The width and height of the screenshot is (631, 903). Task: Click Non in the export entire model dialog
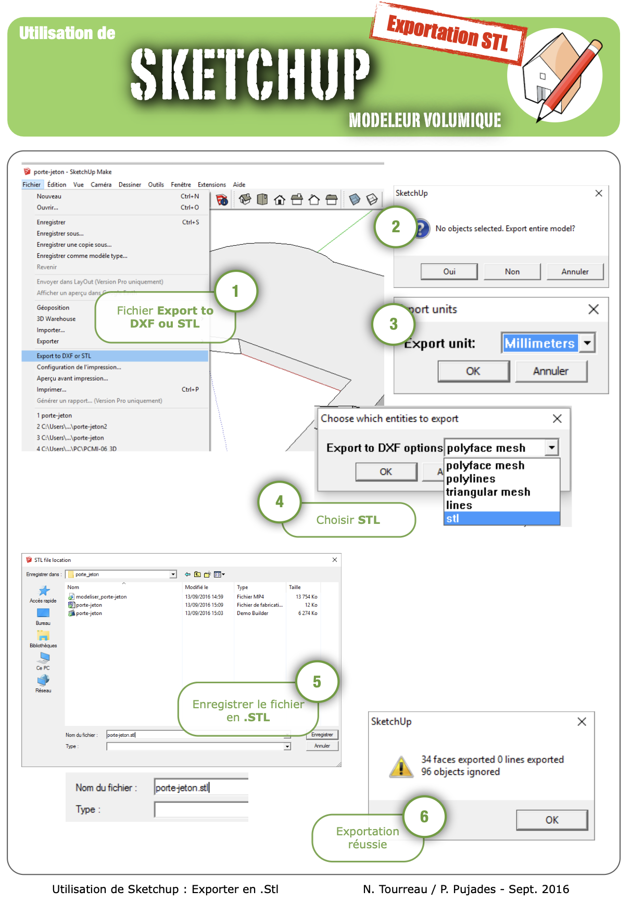click(512, 271)
